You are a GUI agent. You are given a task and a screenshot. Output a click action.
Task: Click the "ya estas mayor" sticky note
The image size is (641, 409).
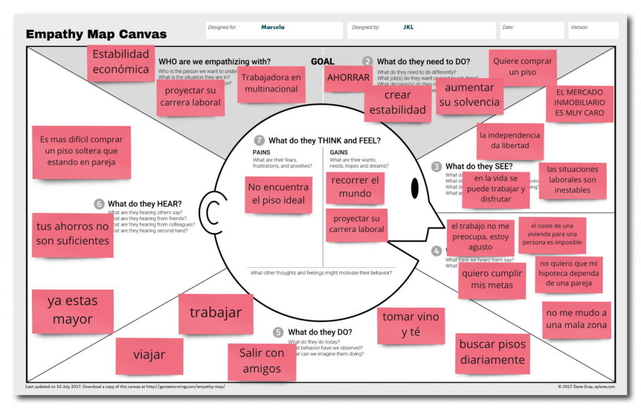(73, 310)
